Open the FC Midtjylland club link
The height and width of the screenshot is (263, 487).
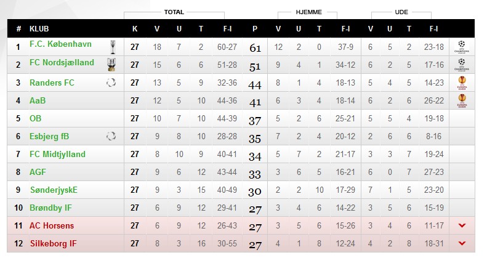pos(57,154)
